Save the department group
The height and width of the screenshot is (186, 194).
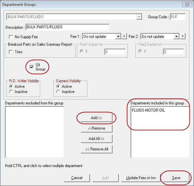coord(176,178)
